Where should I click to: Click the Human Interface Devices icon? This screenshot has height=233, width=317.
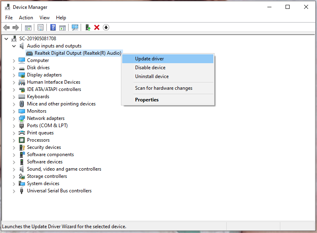click(x=22, y=82)
